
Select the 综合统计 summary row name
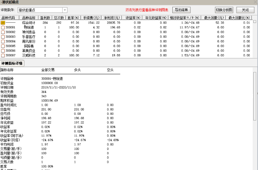pos(29,23)
